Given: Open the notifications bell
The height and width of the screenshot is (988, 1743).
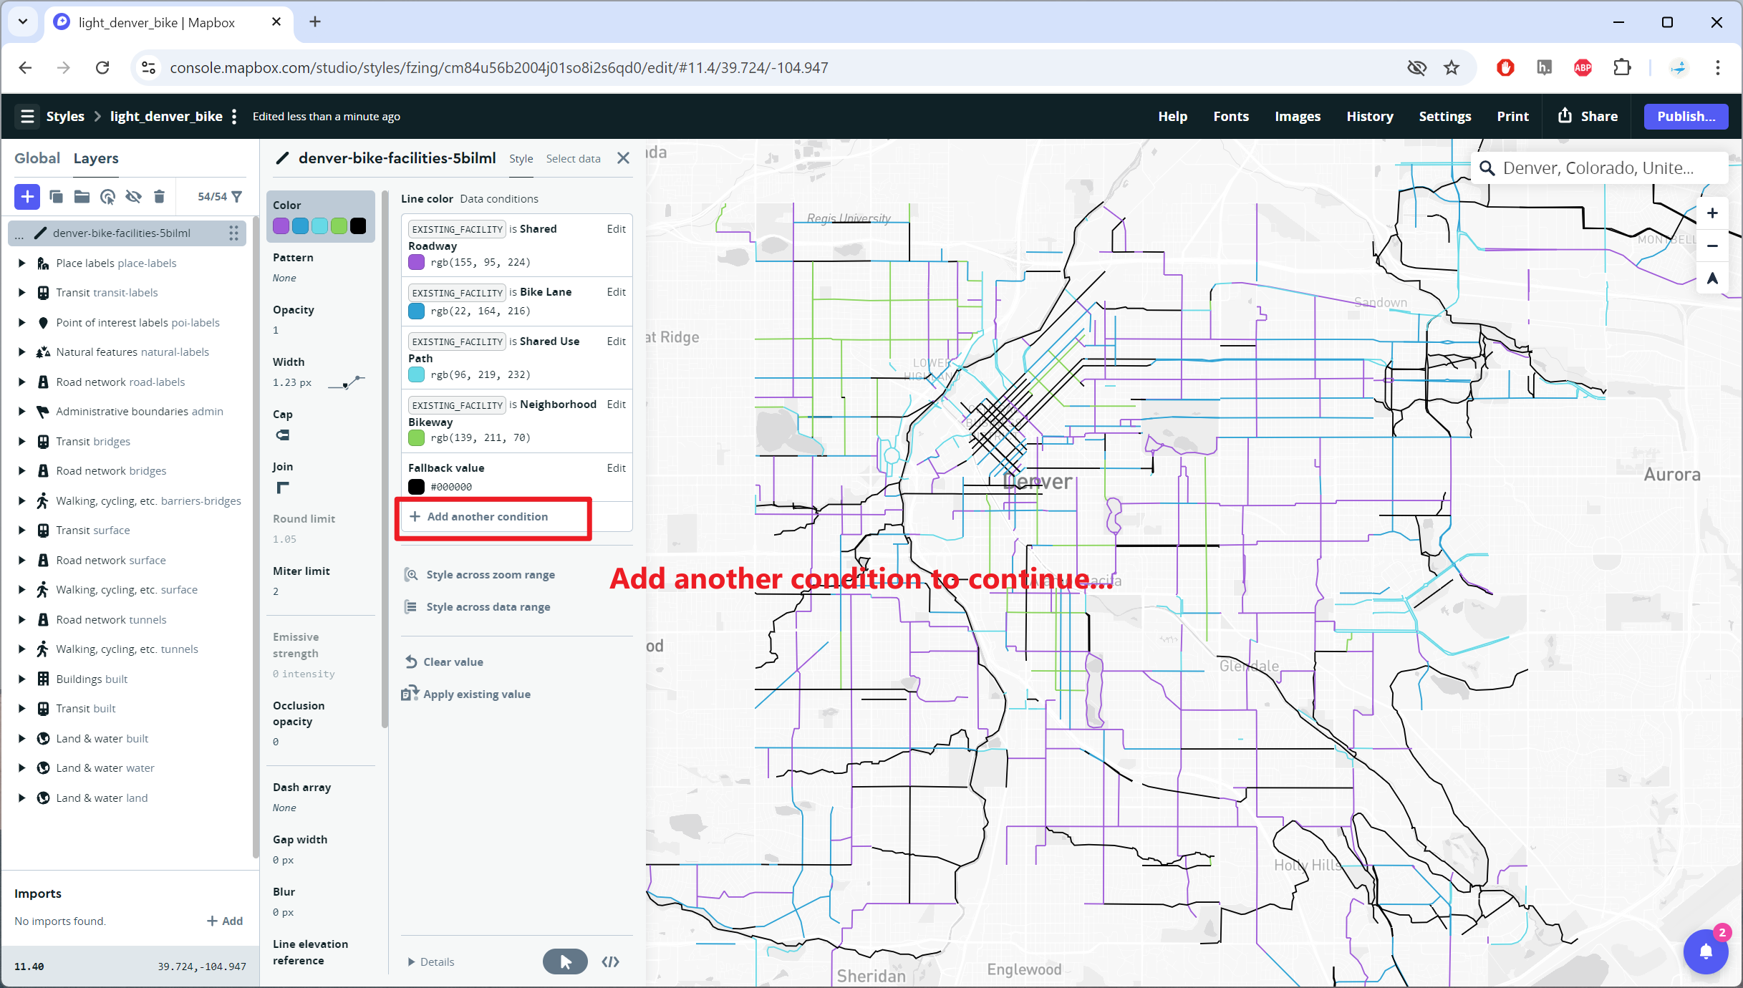Looking at the screenshot, I should tap(1706, 951).
